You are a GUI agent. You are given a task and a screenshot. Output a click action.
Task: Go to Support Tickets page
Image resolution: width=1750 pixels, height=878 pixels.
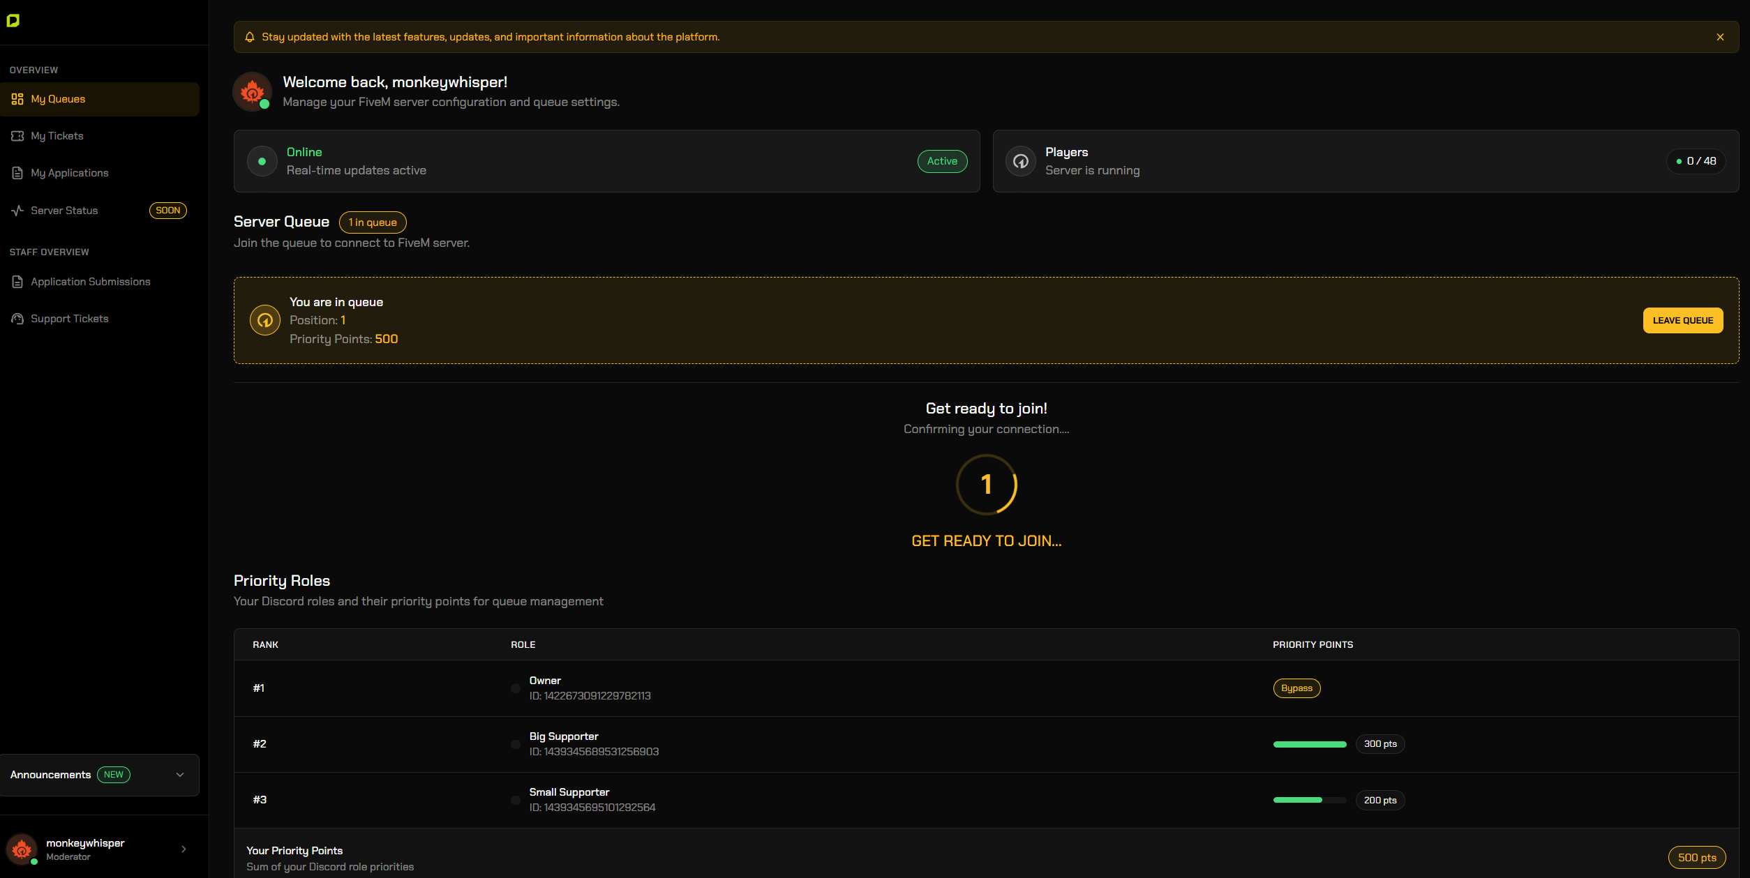[x=70, y=319]
